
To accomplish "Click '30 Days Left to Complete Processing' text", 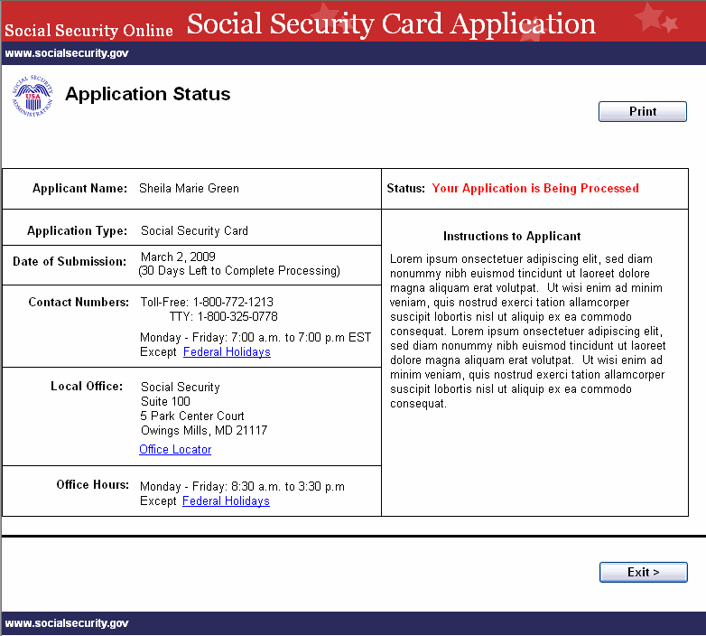I will click(239, 271).
